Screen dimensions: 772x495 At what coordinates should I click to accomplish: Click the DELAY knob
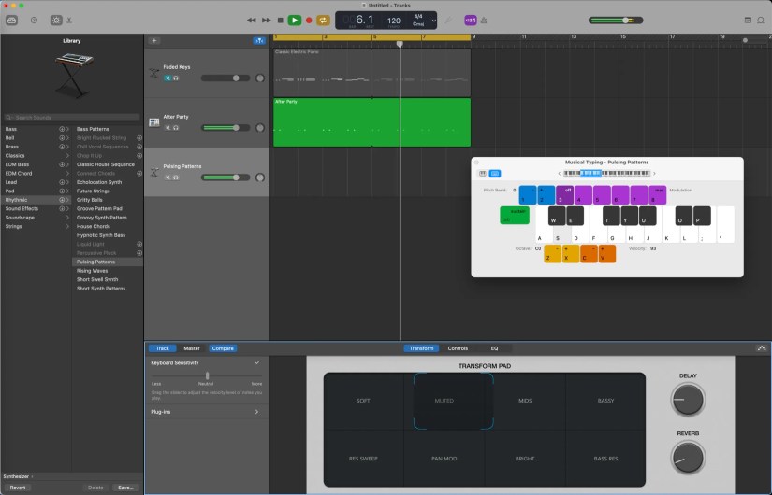point(688,399)
